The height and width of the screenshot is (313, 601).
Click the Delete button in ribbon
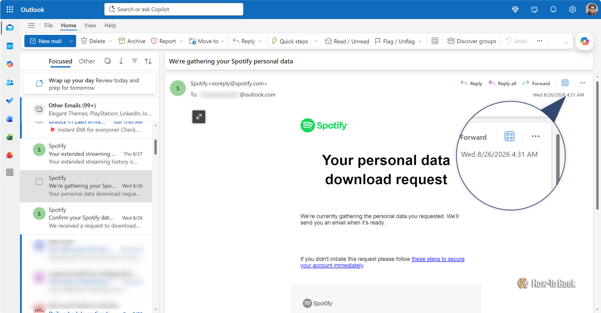pyautogui.click(x=93, y=41)
